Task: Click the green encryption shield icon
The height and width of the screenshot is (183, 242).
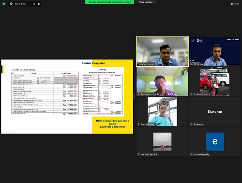Action: pos(4,4)
